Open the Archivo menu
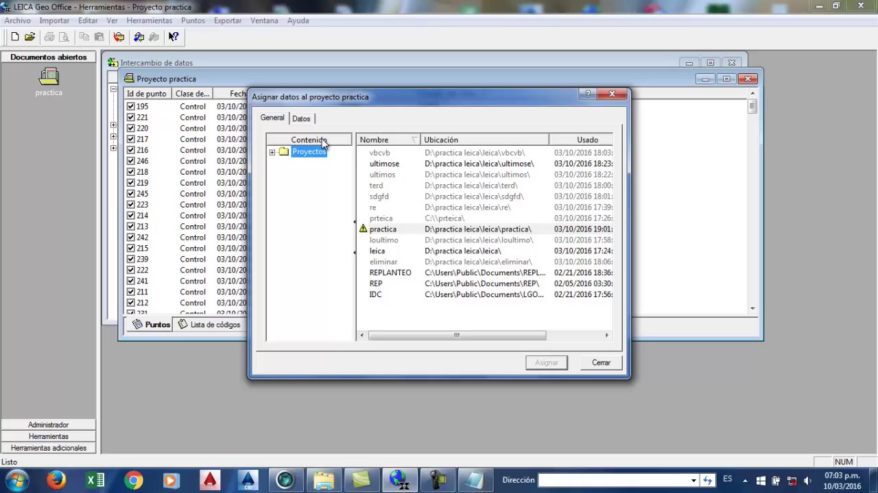878x493 pixels. 18,21
